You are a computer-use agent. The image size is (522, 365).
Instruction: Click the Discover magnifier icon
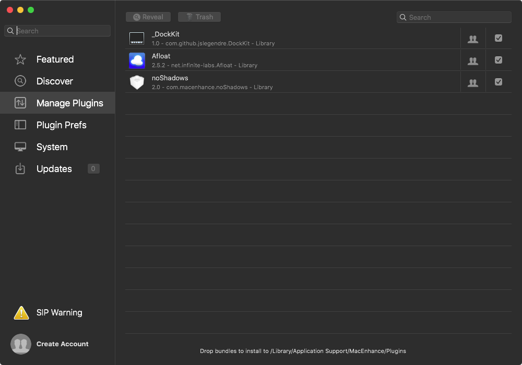click(20, 81)
